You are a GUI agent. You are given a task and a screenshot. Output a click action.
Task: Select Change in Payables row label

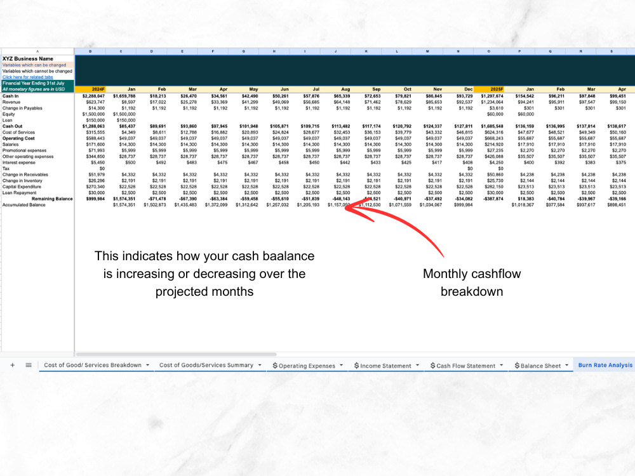(x=22, y=108)
